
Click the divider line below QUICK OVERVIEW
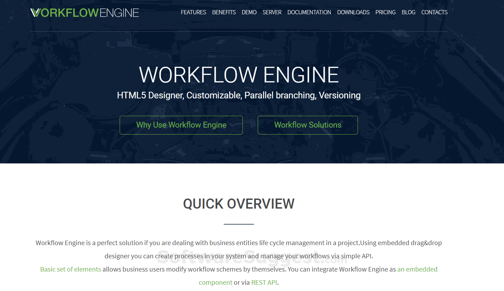tap(239, 224)
